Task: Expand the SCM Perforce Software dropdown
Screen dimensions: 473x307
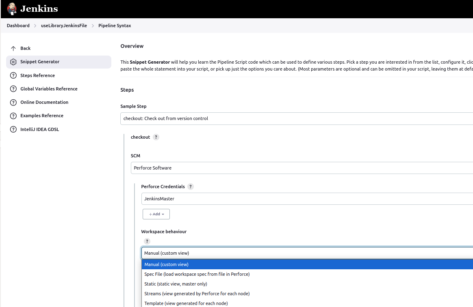Action: pos(302,168)
